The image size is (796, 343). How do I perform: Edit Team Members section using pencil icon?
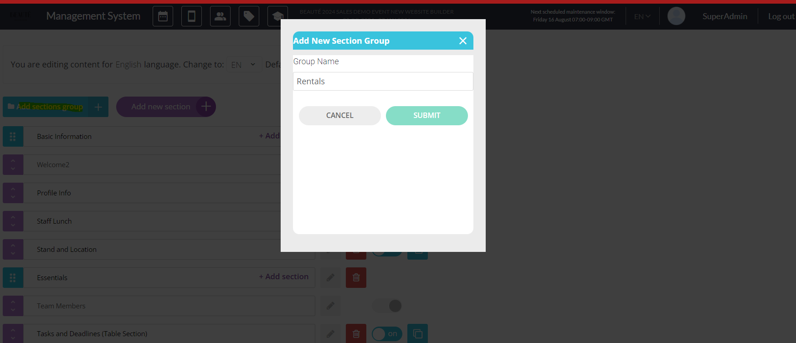click(x=330, y=306)
